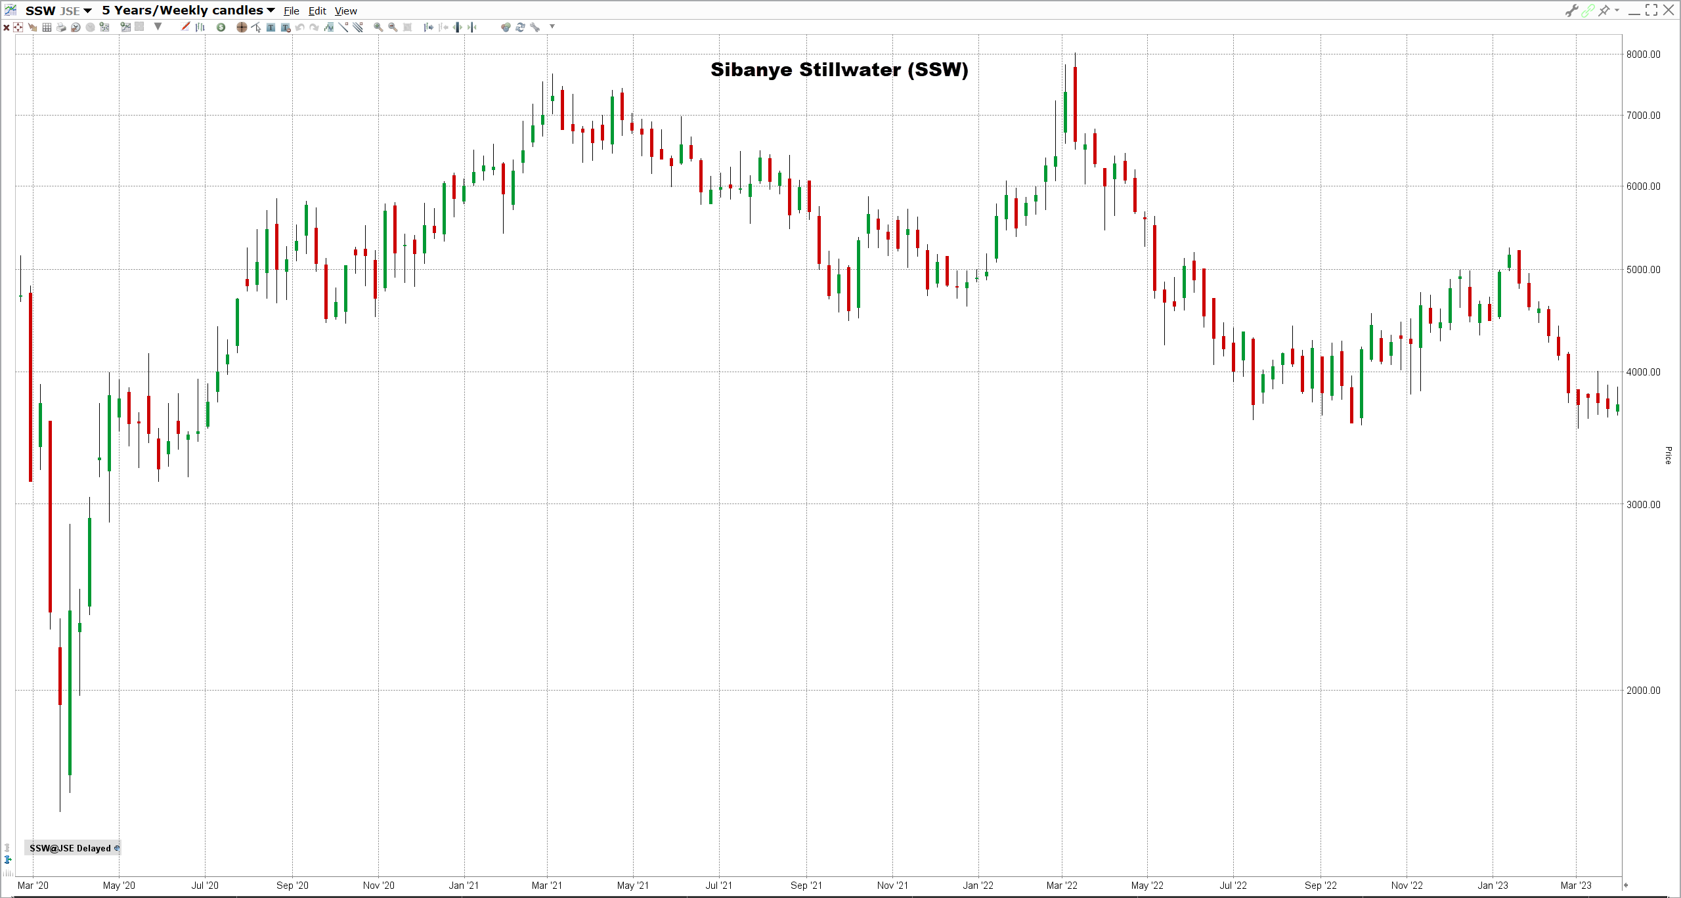Viewport: 1681px width, 898px height.
Task: Click the 5000.00 price axis label
Action: (x=1643, y=269)
